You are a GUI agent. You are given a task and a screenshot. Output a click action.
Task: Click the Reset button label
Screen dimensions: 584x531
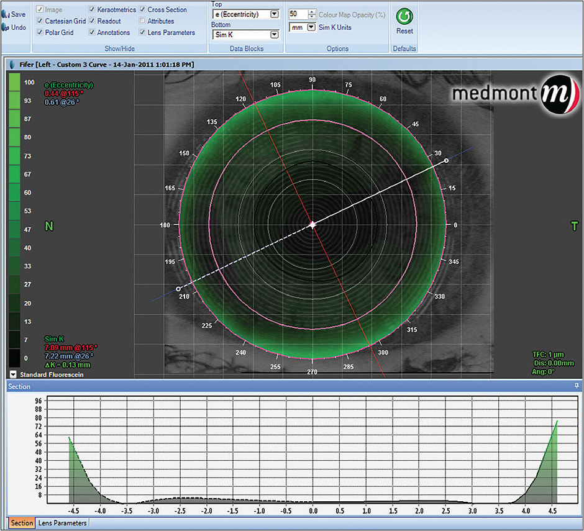pos(404,31)
